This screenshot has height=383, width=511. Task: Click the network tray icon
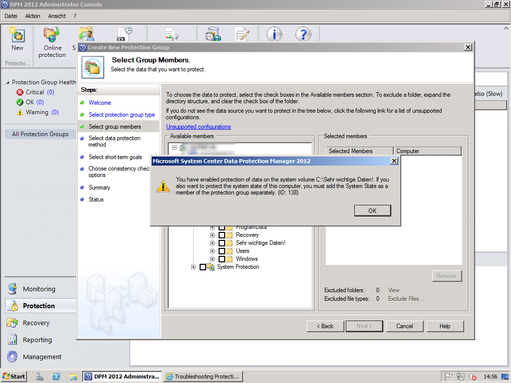point(461,377)
